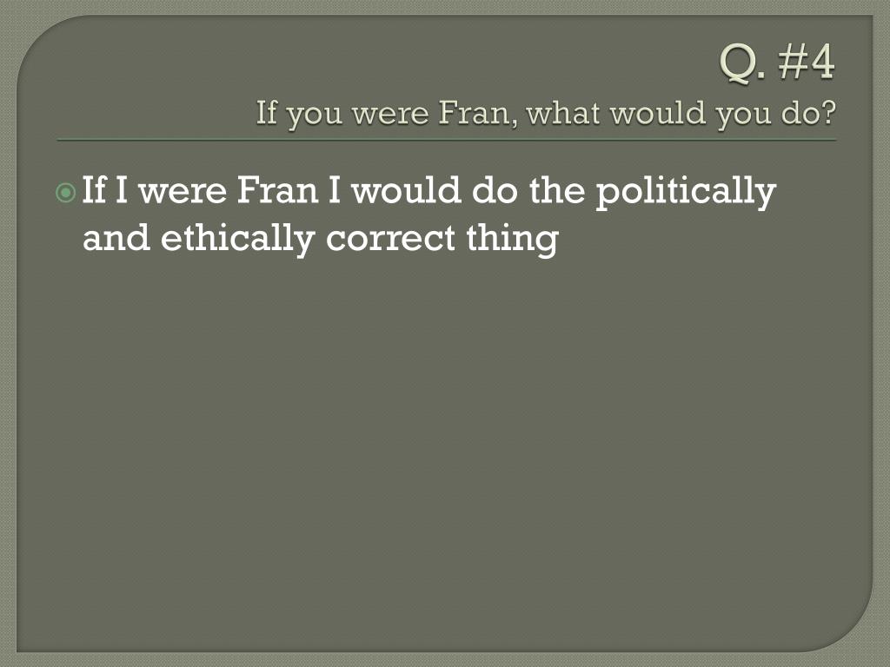Click the subtitle 'If you were Fran, what would you do?'
This screenshot has width=890, height=667.
coord(546,114)
